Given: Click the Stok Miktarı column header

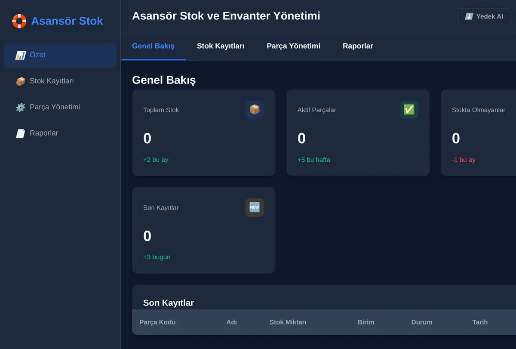Looking at the screenshot, I should (288, 322).
